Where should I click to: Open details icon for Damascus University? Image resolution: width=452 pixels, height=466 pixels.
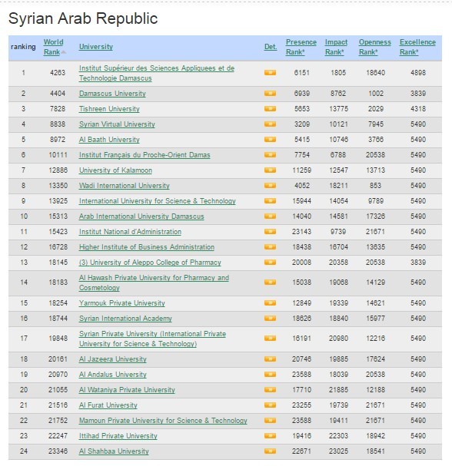(x=270, y=94)
